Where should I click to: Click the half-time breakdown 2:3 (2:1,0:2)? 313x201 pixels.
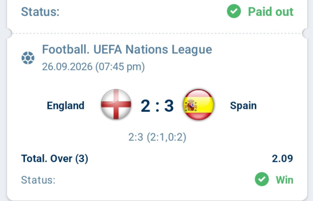(x=157, y=137)
